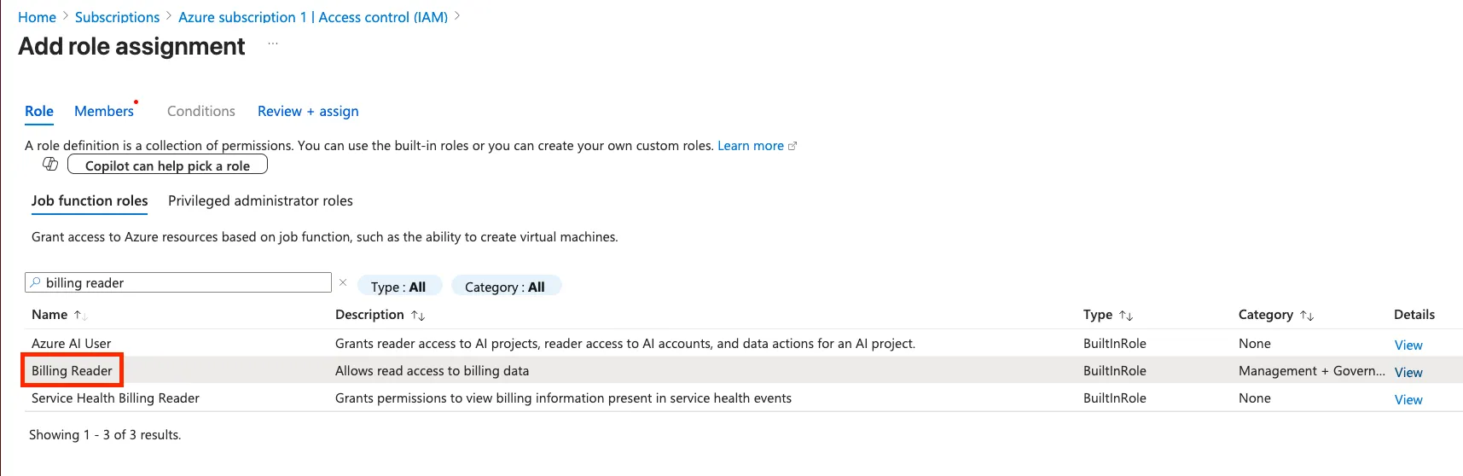Navigate to Subscriptions breadcrumb
Screen dimensions: 1463x476
pyautogui.click(x=117, y=17)
